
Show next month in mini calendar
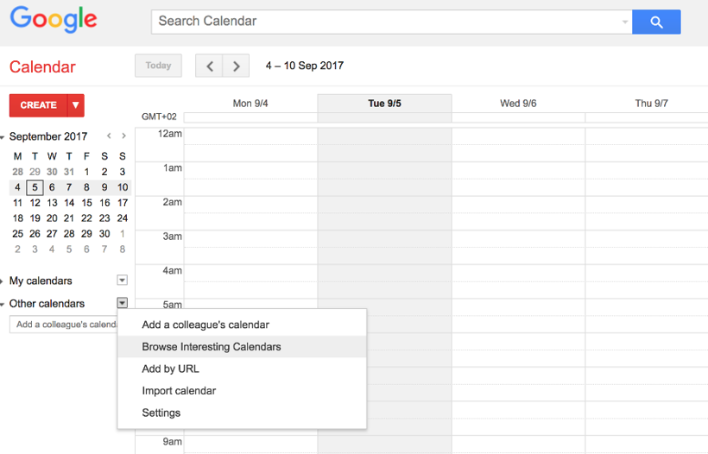click(124, 136)
